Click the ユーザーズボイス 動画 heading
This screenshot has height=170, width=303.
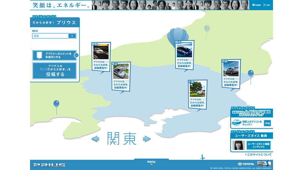(x=251, y=136)
